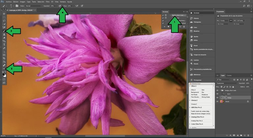Viewport: 253px width, 138px height.
Task: Toggle pressure for opacity icon next to Opacidad
Action: (60, 6)
